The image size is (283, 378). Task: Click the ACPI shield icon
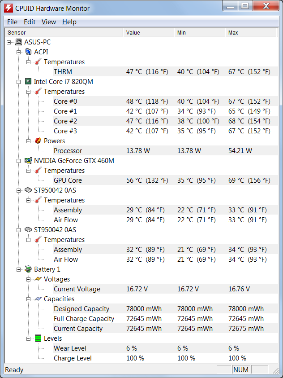coord(28,52)
